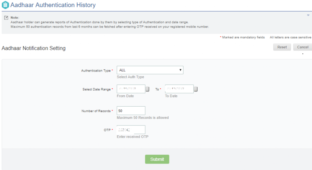Click 'All letters are case sensitive' text
Screen dimensions: 312x170
(290, 37)
